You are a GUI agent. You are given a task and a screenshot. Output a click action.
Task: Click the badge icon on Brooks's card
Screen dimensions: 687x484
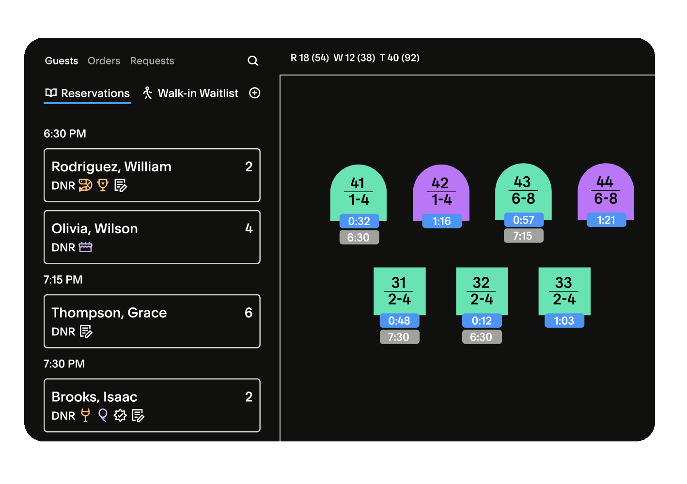click(x=120, y=415)
